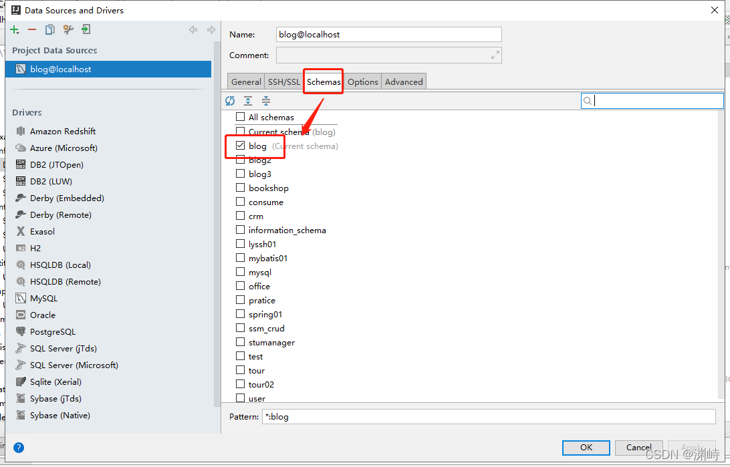Confirm with the OK button
This screenshot has height=467, width=730.
pyautogui.click(x=586, y=448)
